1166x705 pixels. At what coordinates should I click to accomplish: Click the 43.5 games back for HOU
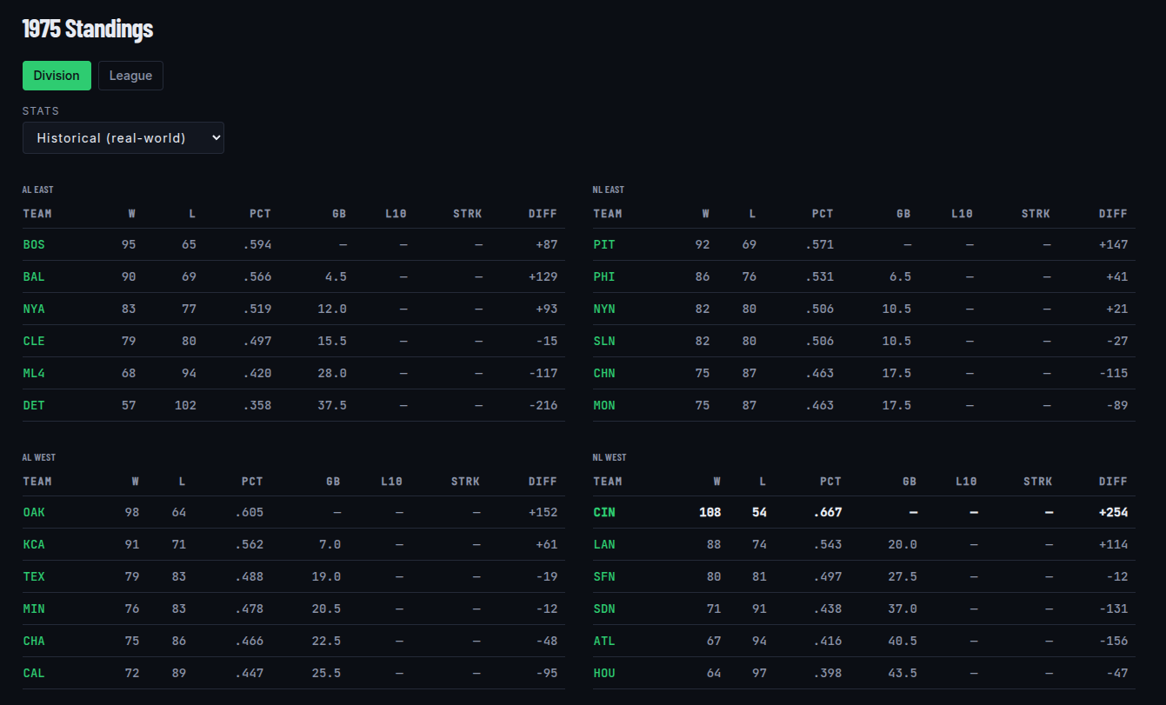pyautogui.click(x=902, y=674)
